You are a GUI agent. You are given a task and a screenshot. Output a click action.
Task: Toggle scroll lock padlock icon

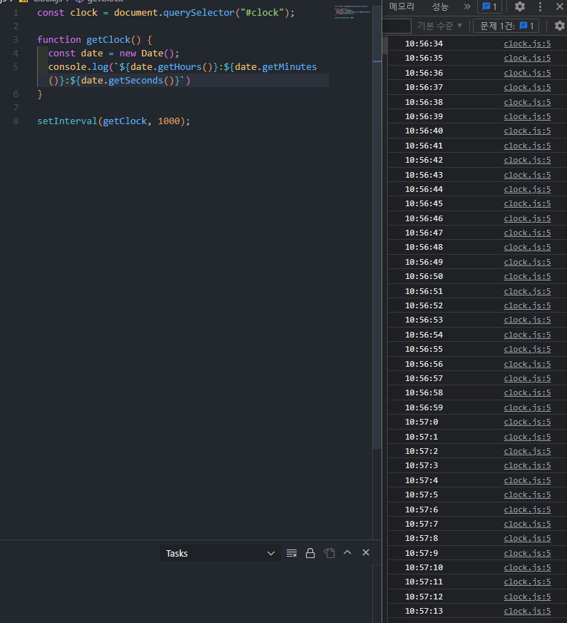pos(310,553)
